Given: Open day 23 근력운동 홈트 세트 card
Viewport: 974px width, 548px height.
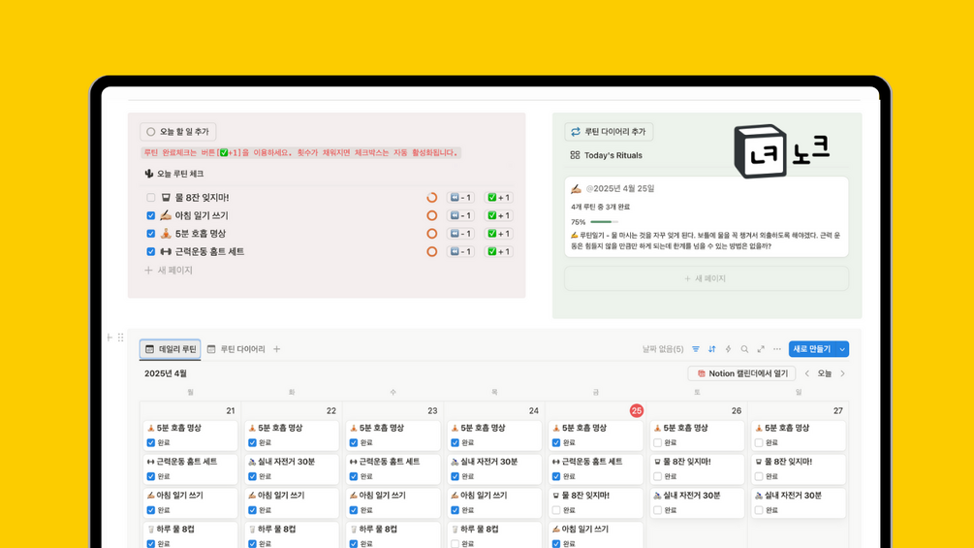Looking at the screenshot, I should [x=393, y=469].
